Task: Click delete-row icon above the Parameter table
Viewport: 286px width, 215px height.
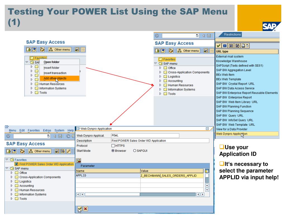Action: [78, 161]
